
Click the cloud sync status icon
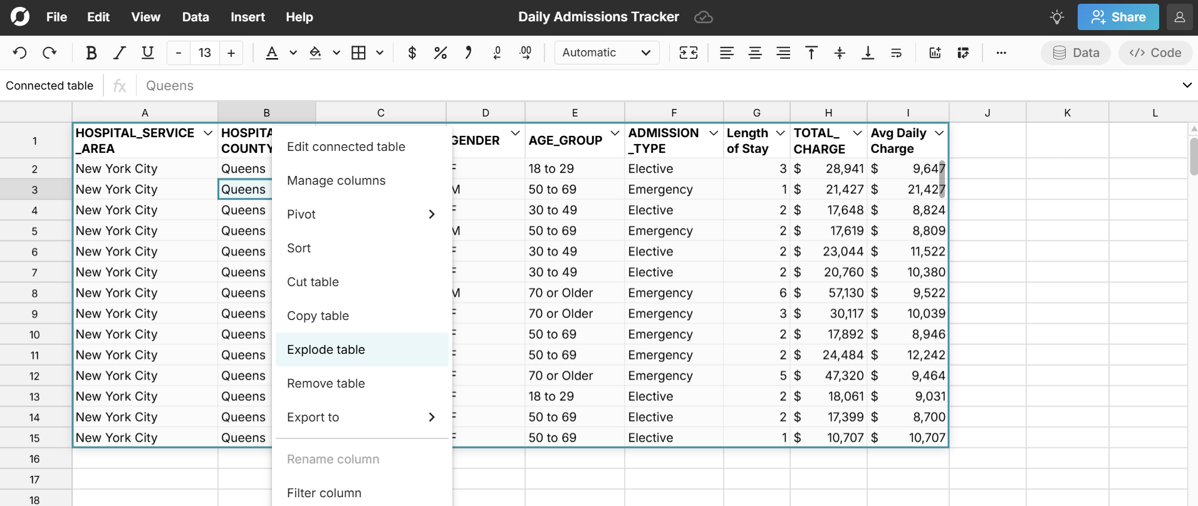pyautogui.click(x=704, y=17)
